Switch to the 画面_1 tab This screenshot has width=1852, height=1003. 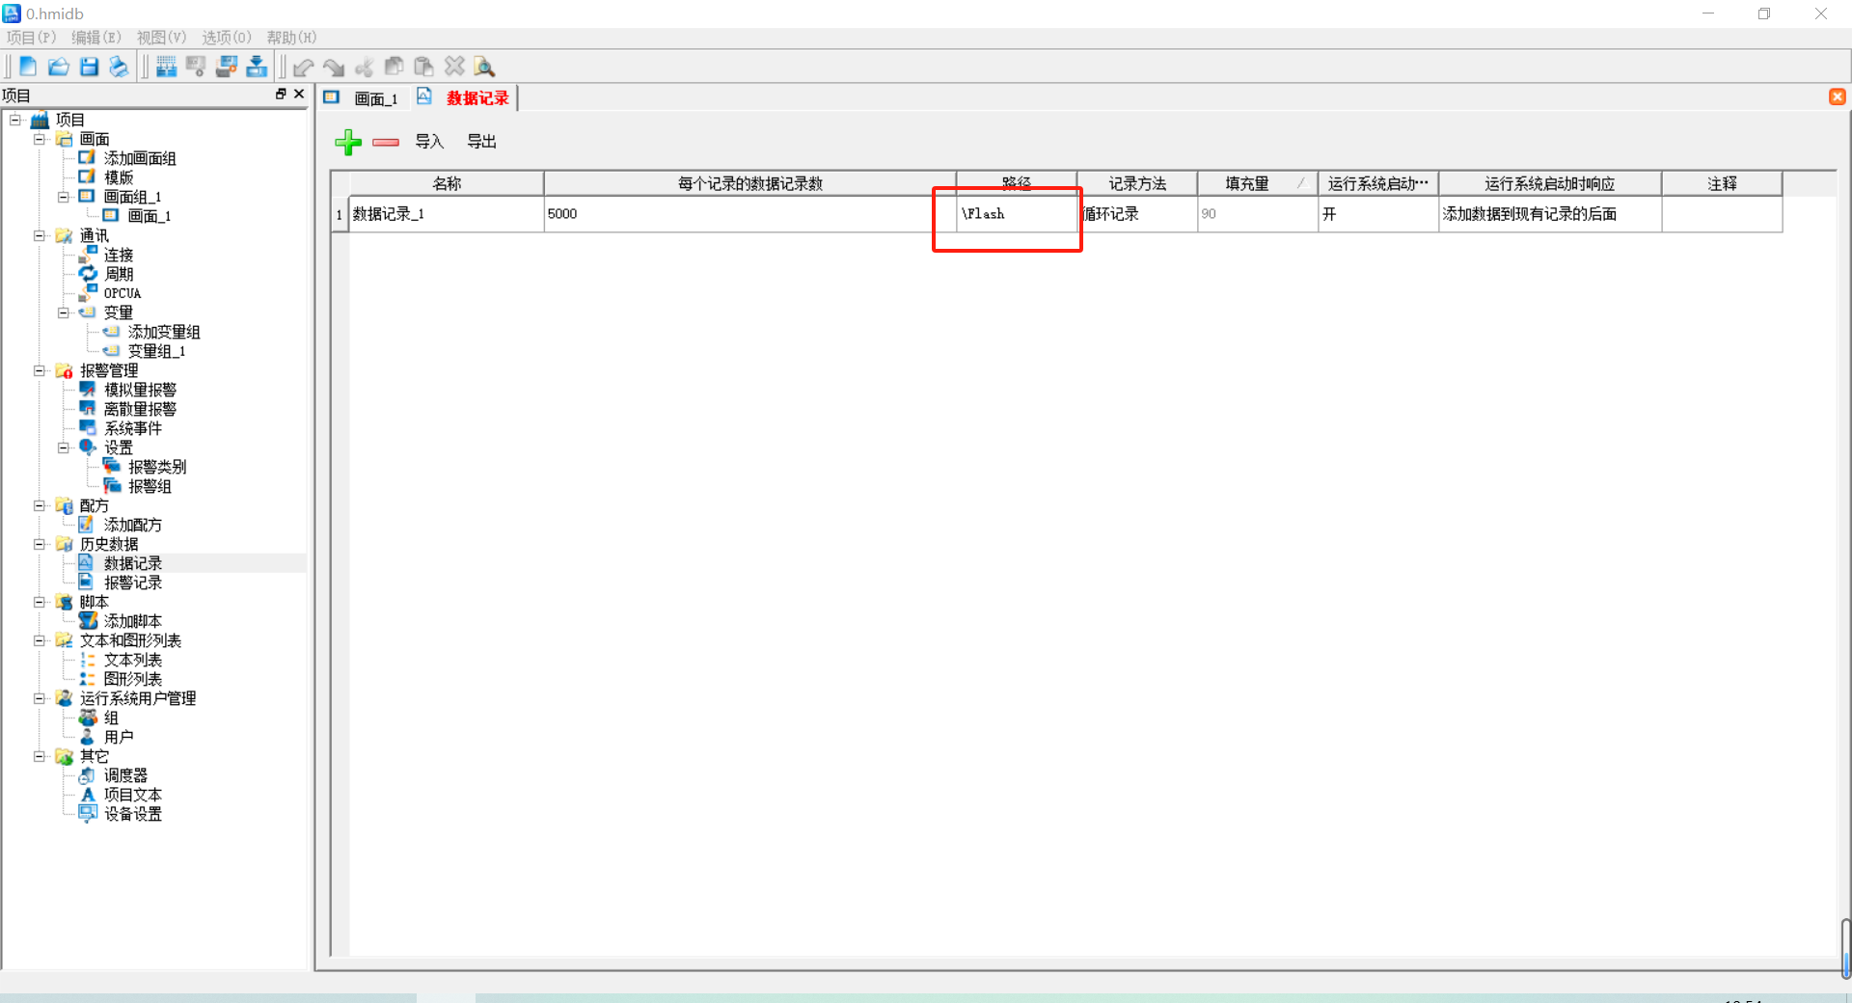pyautogui.click(x=375, y=98)
